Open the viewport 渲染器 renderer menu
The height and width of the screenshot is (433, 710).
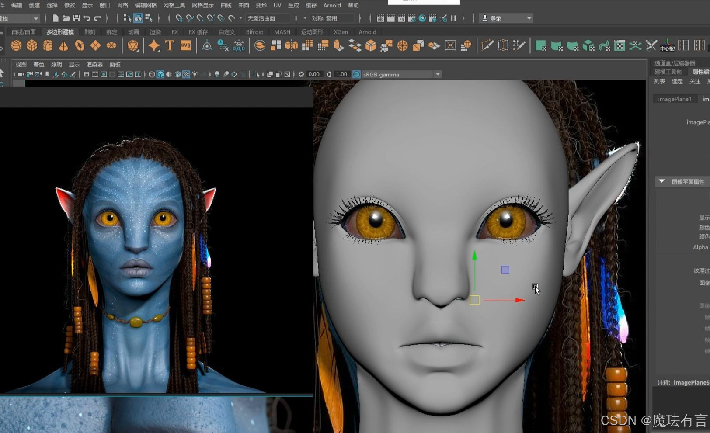tap(94, 64)
